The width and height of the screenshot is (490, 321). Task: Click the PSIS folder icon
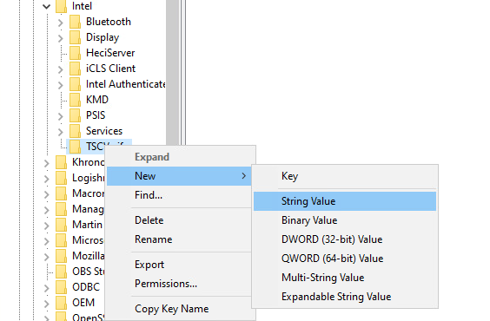coord(75,115)
